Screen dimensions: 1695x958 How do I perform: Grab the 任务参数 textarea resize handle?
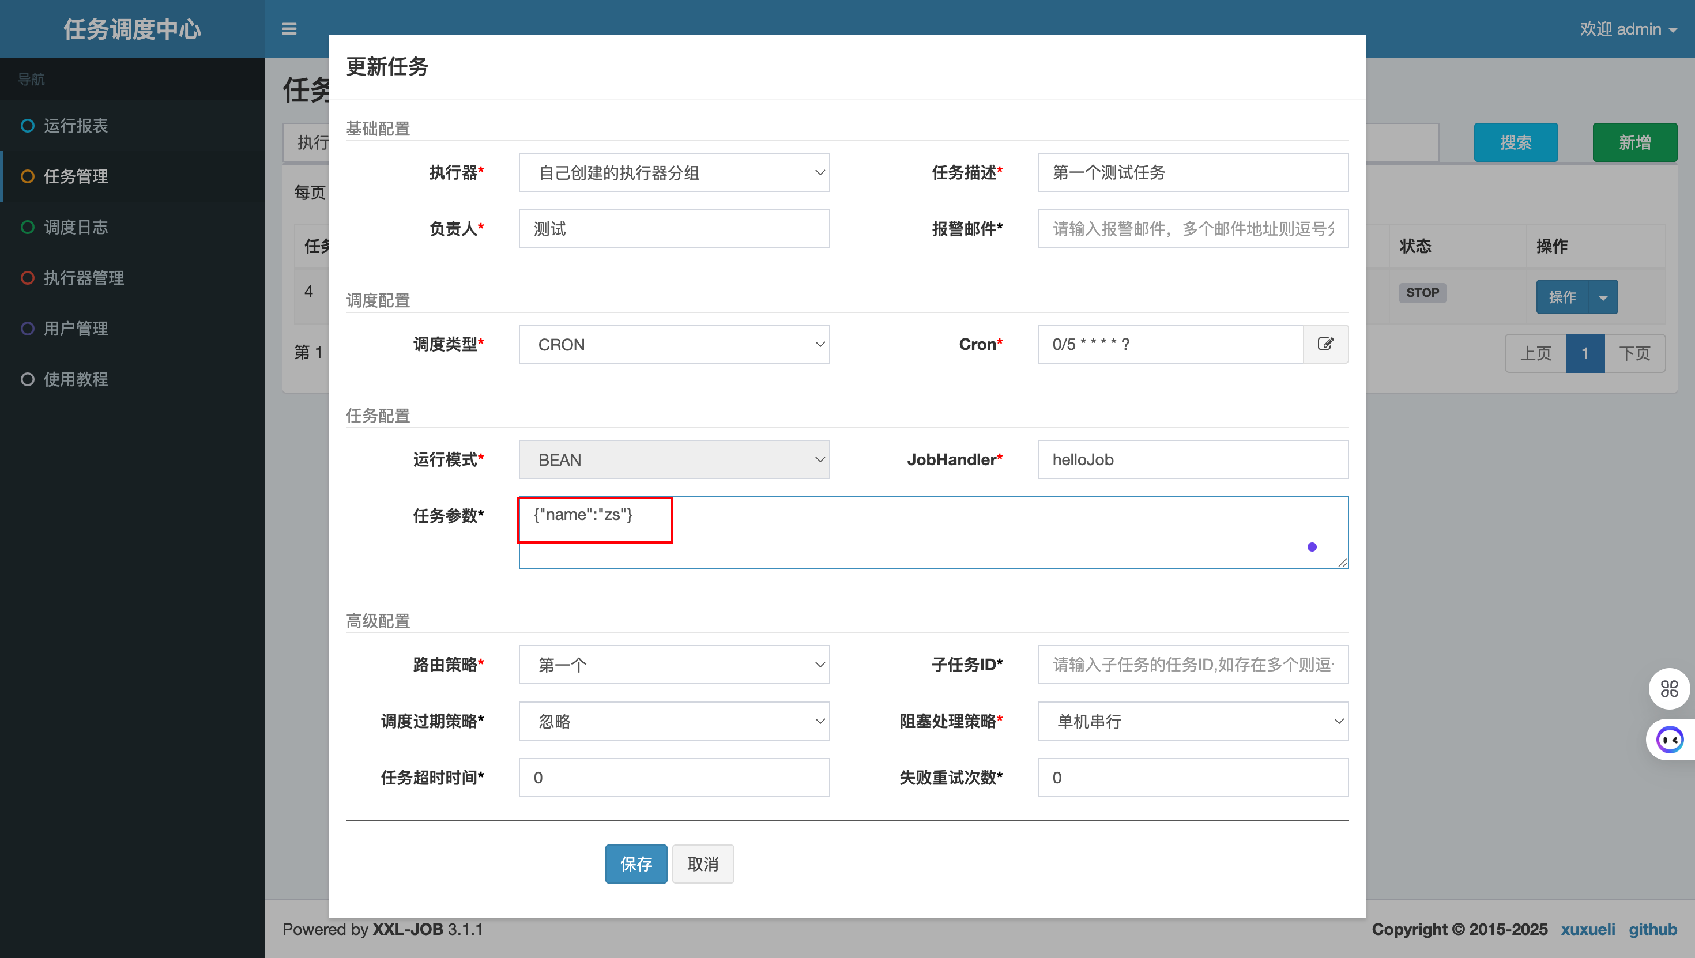pyautogui.click(x=1342, y=562)
